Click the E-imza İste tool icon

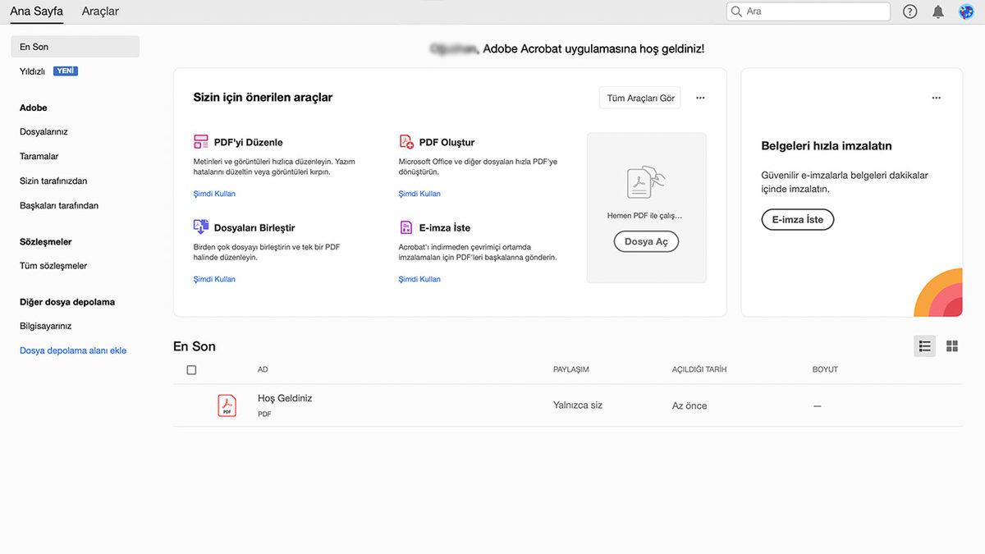coord(406,227)
